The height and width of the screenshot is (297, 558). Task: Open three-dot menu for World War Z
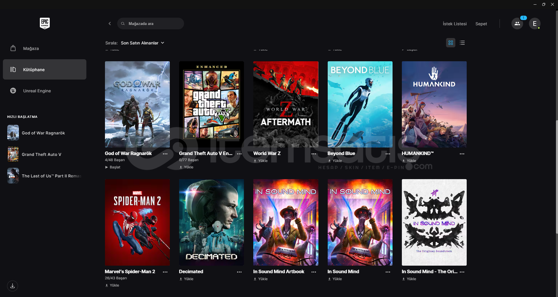314,154
